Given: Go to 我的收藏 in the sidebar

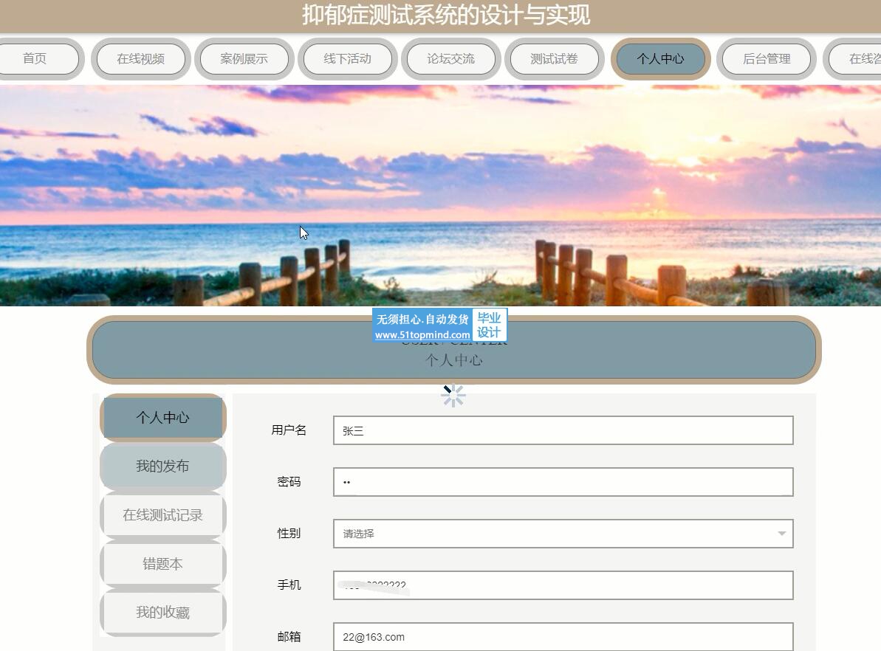Looking at the screenshot, I should 163,612.
